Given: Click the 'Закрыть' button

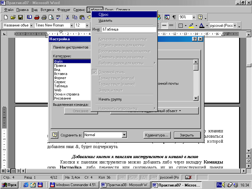Looking at the screenshot, I should [187, 135].
